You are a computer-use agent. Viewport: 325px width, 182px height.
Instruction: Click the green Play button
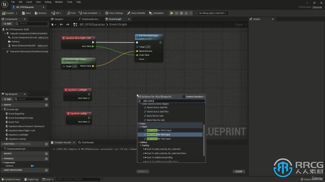(x=172, y=13)
